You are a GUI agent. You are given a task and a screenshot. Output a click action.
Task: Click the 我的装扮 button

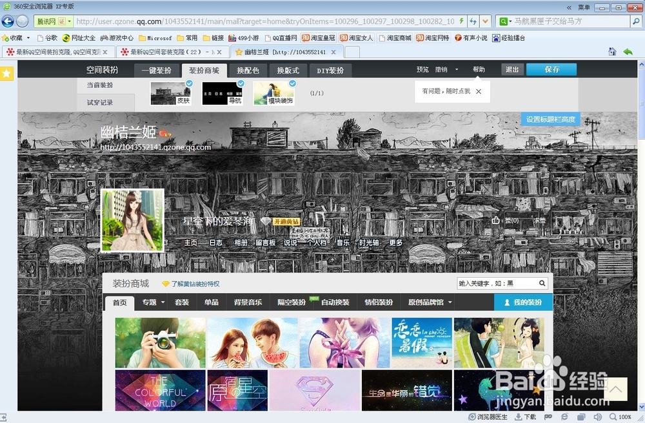click(x=523, y=302)
